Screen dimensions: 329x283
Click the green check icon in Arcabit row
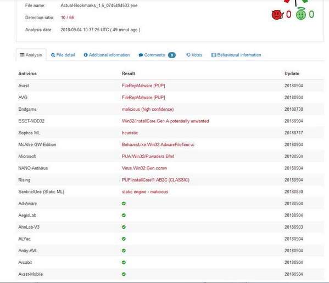coord(124,262)
